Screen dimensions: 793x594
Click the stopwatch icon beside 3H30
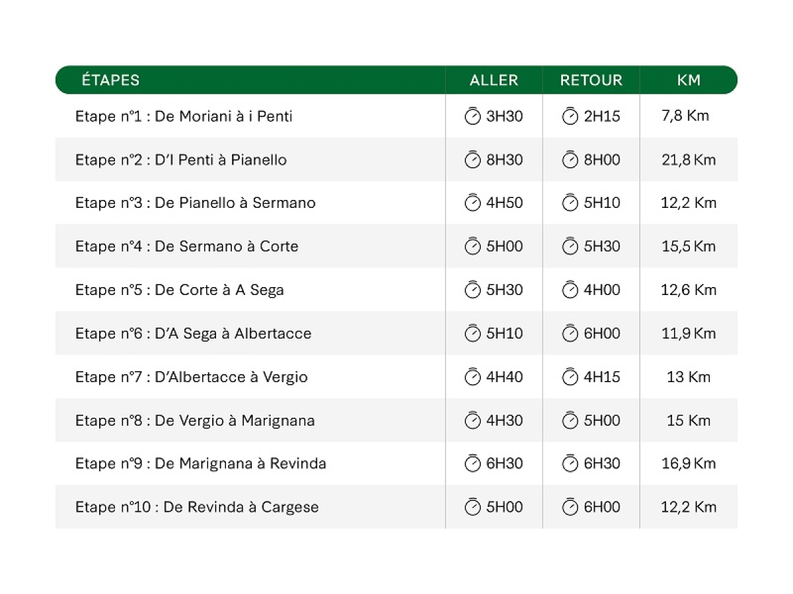pos(472,116)
